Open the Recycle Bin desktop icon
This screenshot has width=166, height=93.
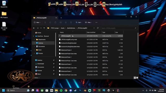[x=4, y=4]
